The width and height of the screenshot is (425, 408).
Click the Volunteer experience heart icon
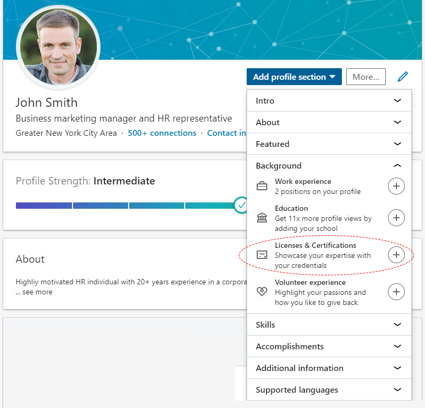262,292
